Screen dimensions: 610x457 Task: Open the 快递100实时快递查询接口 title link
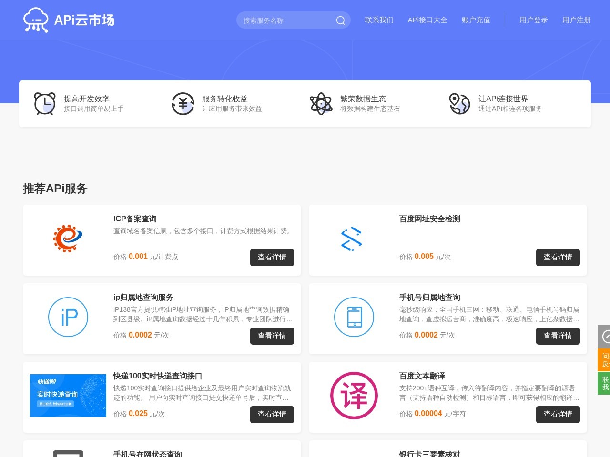158,376
